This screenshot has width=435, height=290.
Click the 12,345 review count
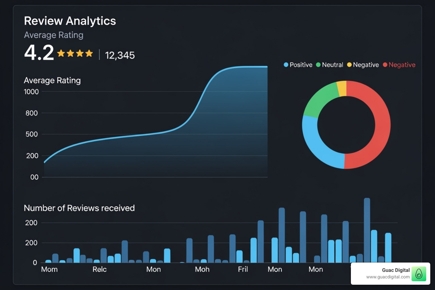tap(120, 55)
